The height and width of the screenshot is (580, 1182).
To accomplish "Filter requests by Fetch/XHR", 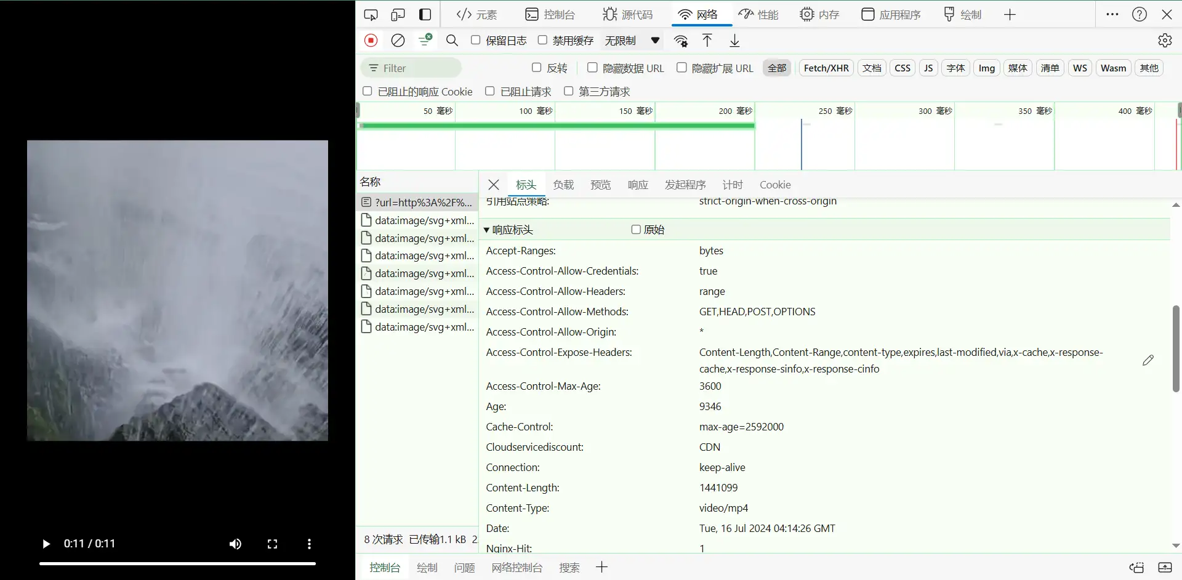I will [826, 68].
